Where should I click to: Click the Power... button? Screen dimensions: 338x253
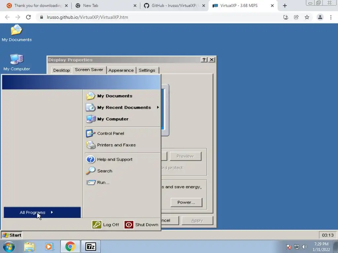(186, 202)
